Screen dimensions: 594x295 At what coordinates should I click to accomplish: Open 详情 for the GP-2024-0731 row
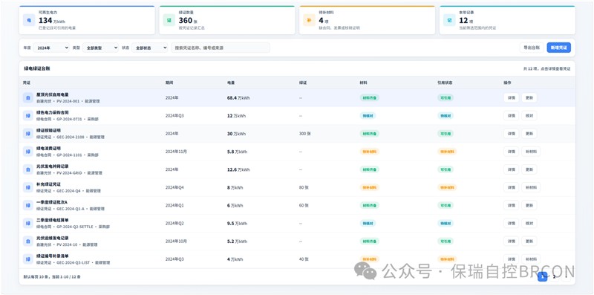511,116
